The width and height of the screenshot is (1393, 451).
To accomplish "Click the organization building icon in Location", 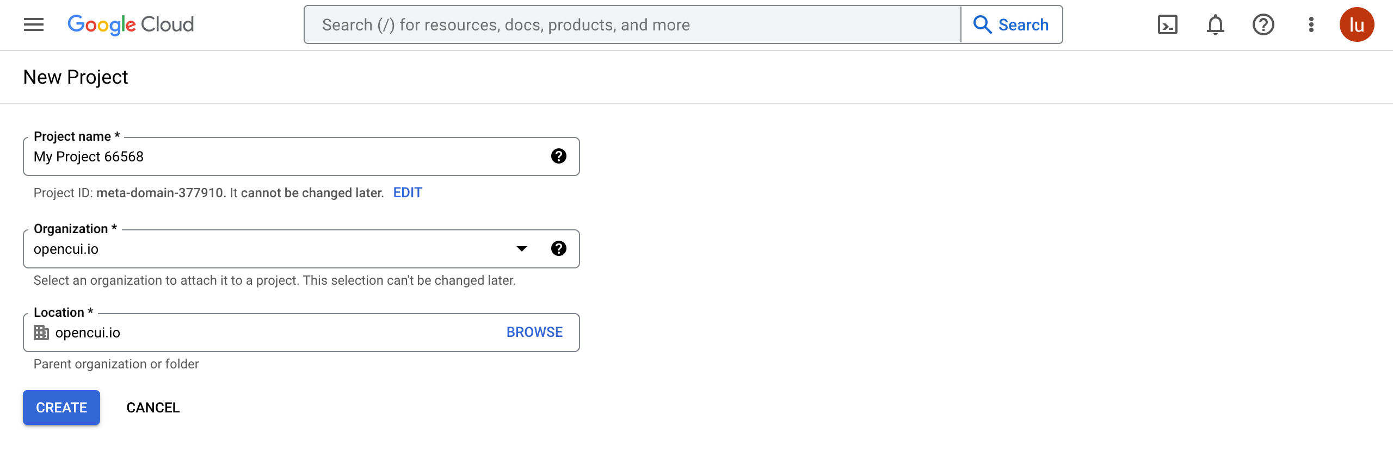I will pyautogui.click(x=41, y=333).
